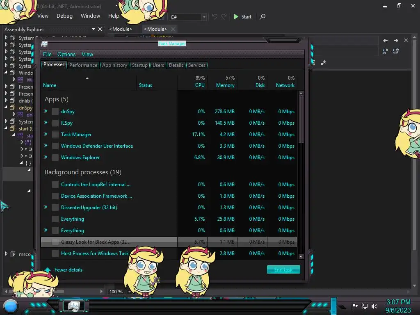
Task: Click the module icon under dnSpy assembly
Action: click(21, 115)
